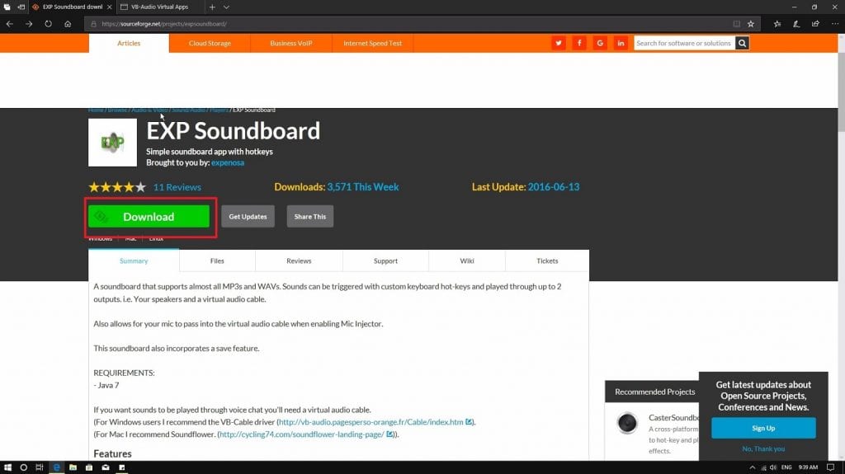Image resolution: width=845 pixels, height=474 pixels.
Task: Click the green Download button
Action: point(149,217)
